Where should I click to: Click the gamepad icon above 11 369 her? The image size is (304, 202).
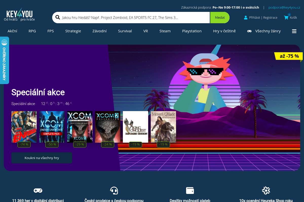coord(38,190)
